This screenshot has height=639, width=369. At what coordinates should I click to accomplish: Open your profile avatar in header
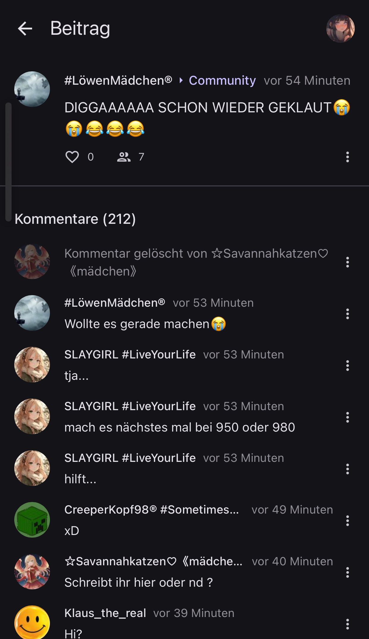340,29
